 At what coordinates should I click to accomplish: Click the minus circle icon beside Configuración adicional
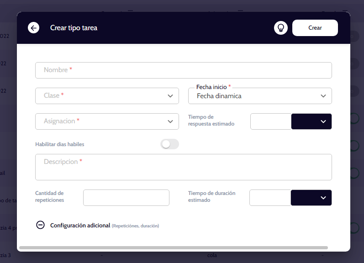click(x=40, y=225)
